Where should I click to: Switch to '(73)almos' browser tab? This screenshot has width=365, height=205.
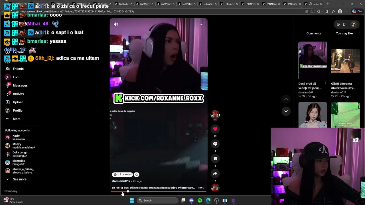[208, 4]
